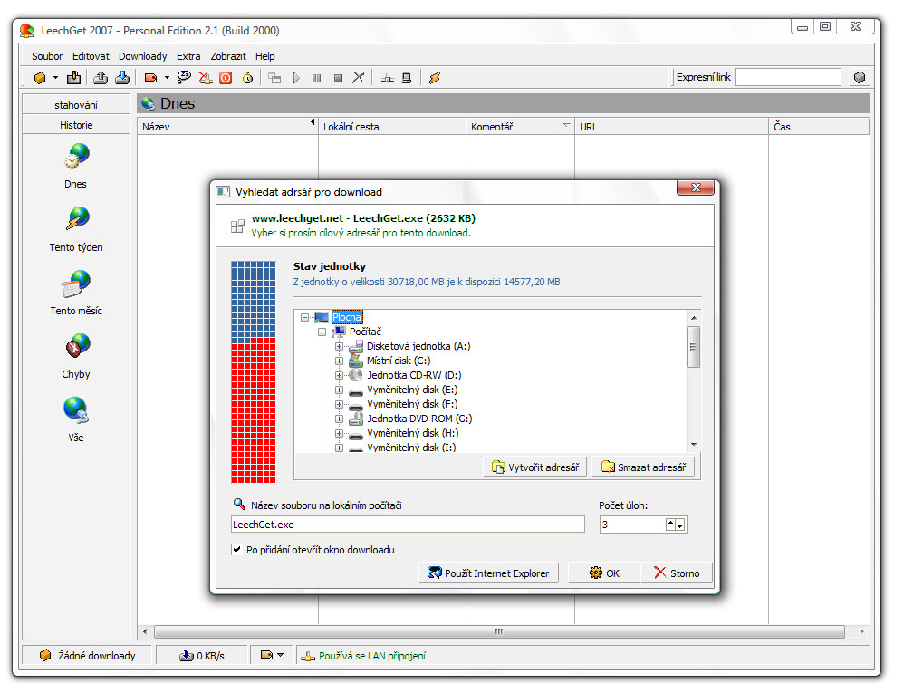
Task: Show the Chyby errors list icon
Action: pyautogui.click(x=77, y=346)
